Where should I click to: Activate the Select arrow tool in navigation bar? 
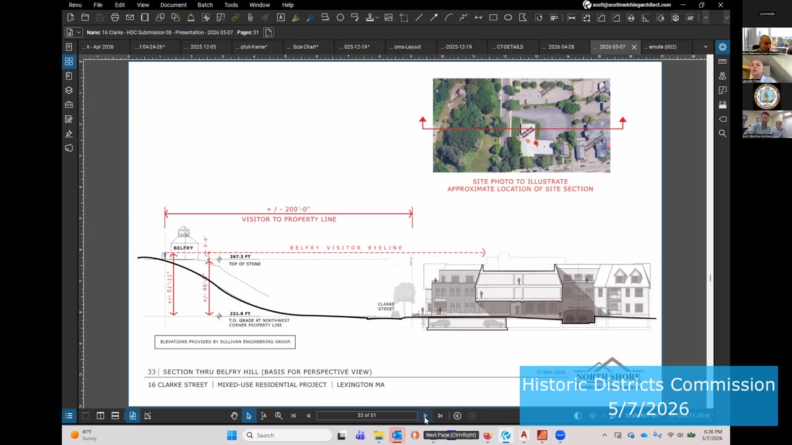pos(249,416)
